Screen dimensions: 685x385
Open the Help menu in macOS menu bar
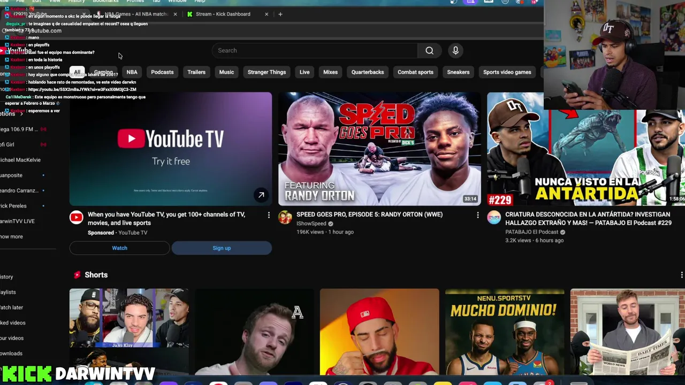[x=200, y=2]
